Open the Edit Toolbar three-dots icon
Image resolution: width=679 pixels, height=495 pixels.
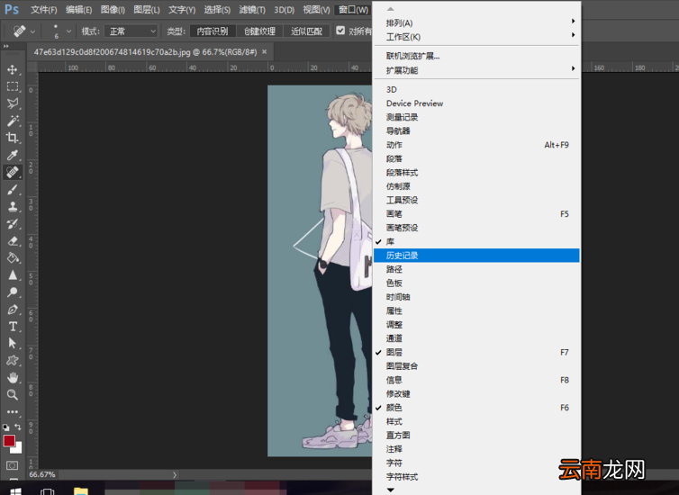12,411
